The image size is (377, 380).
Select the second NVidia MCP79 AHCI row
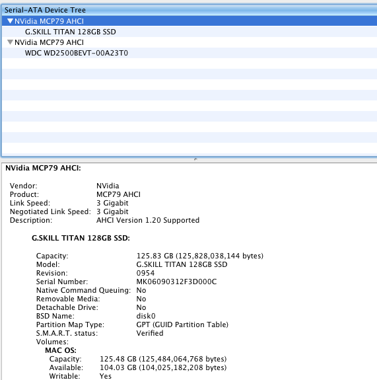click(189, 42)
